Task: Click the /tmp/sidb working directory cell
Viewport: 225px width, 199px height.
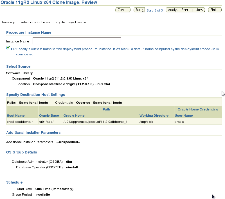Action: click(157, 122)
